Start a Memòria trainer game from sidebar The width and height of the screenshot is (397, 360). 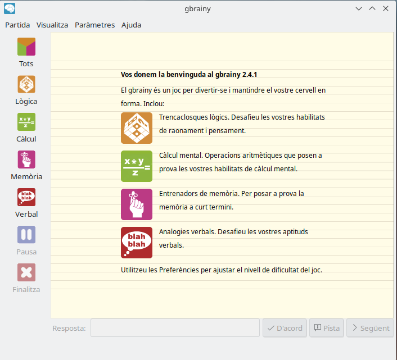(x=26, y=160)
